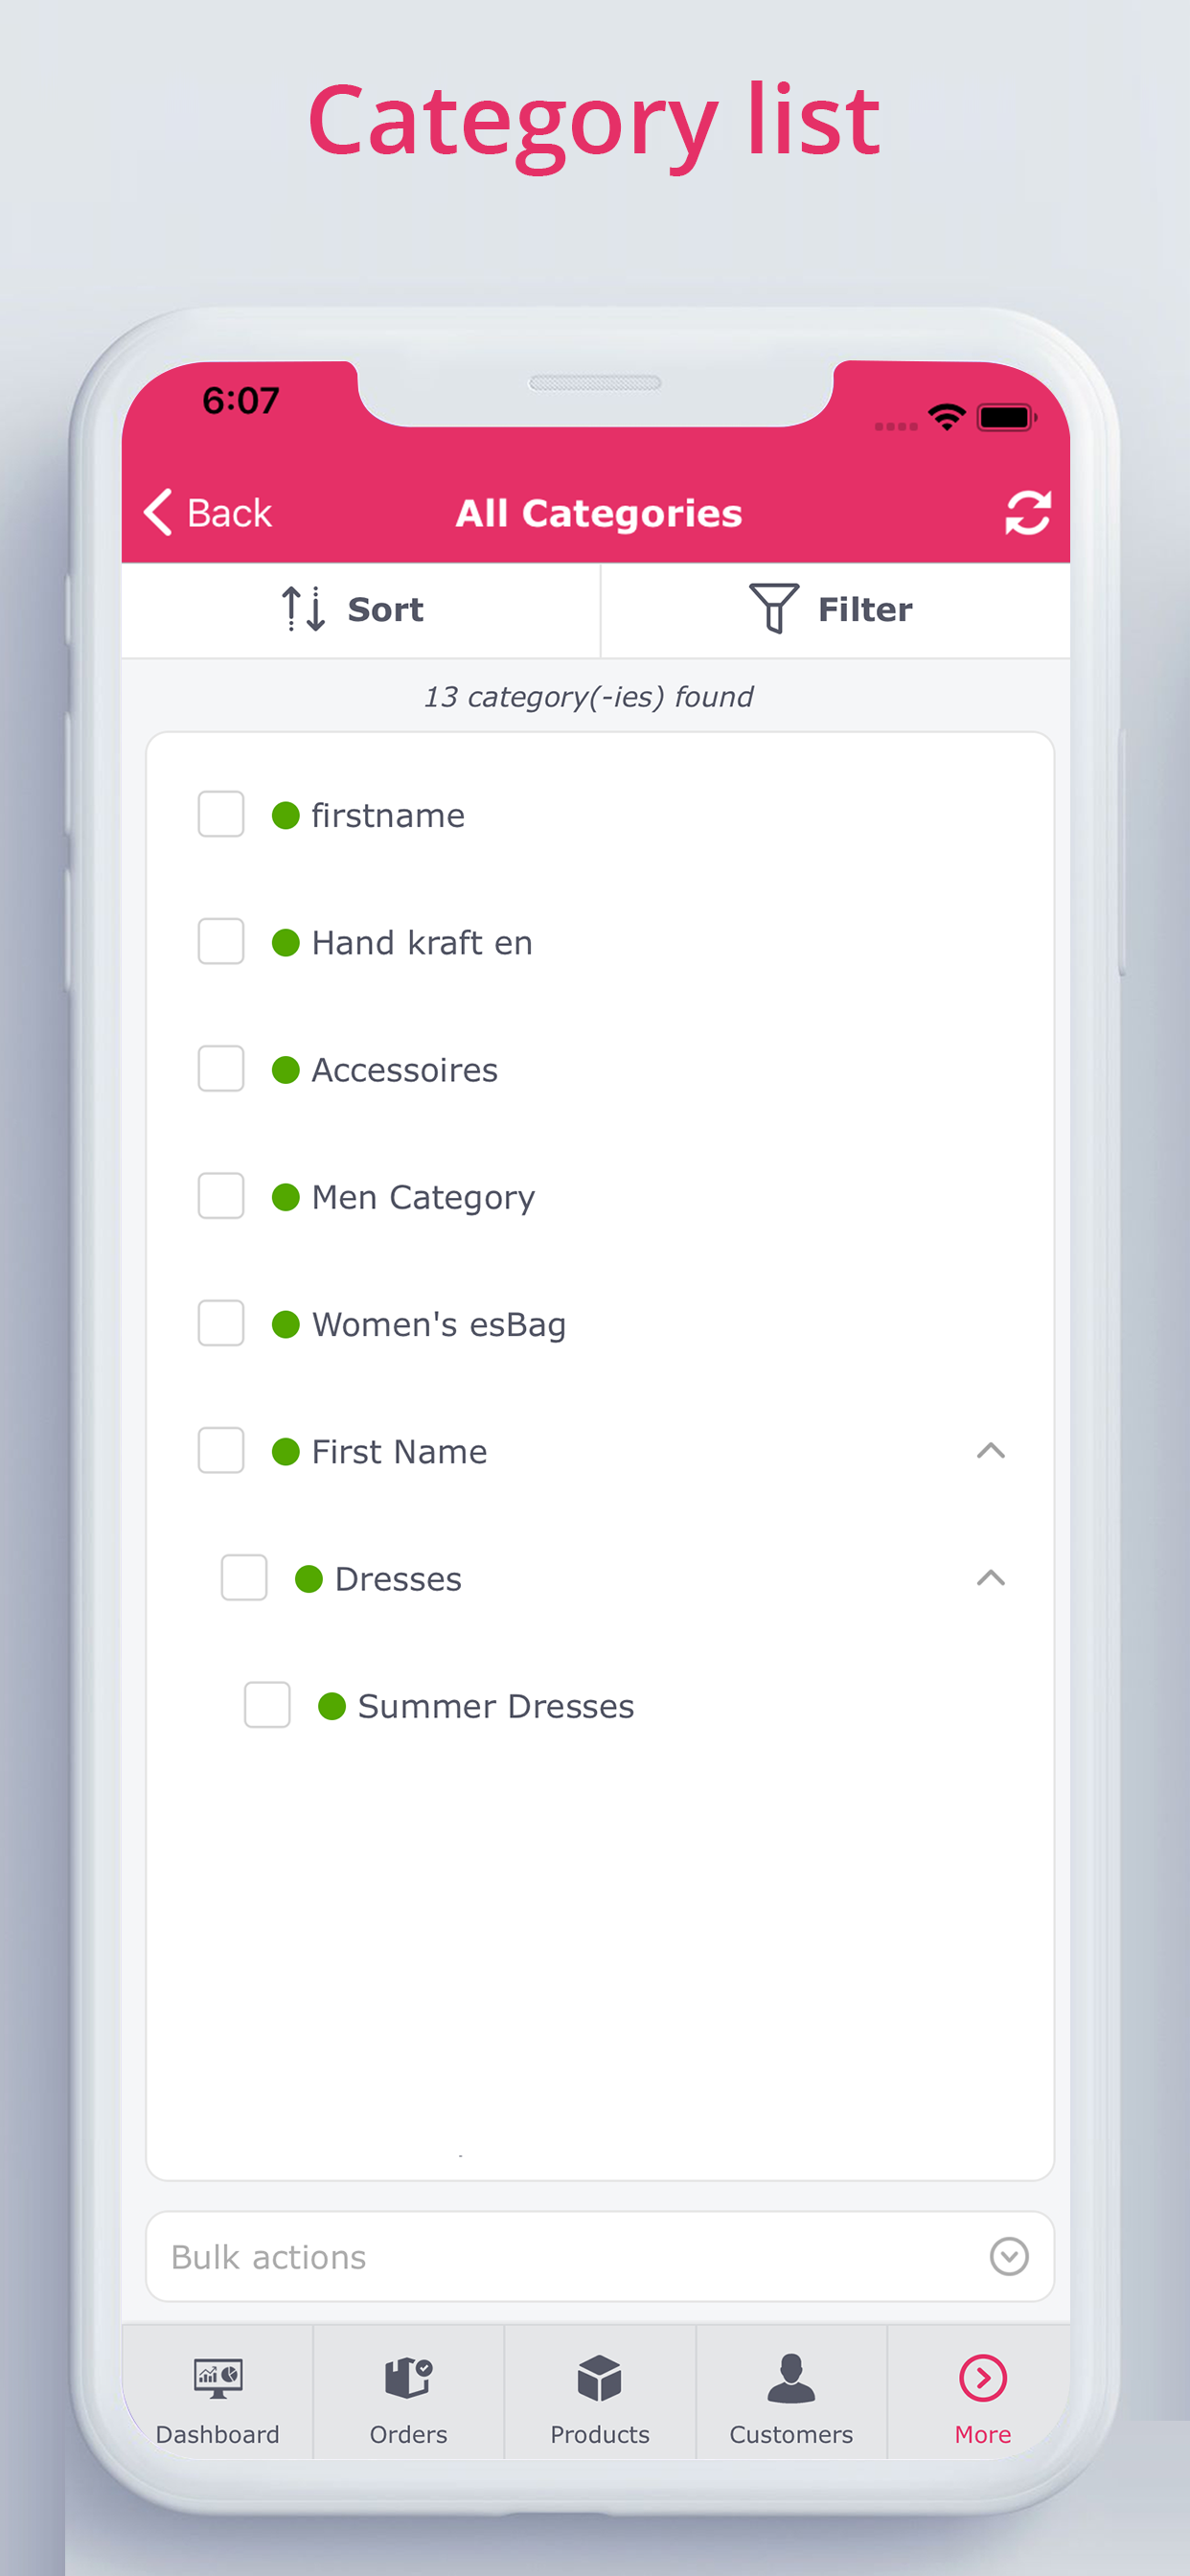Screen dimensions: 1190x2576
Task: Click green status dot of Hand kraft en
Action: pos(286,942)
